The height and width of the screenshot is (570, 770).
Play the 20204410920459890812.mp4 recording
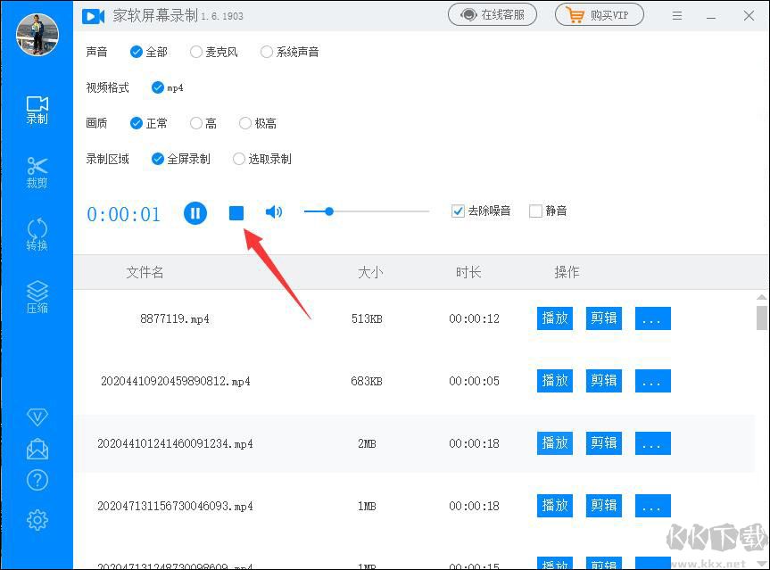coord(555,381)
